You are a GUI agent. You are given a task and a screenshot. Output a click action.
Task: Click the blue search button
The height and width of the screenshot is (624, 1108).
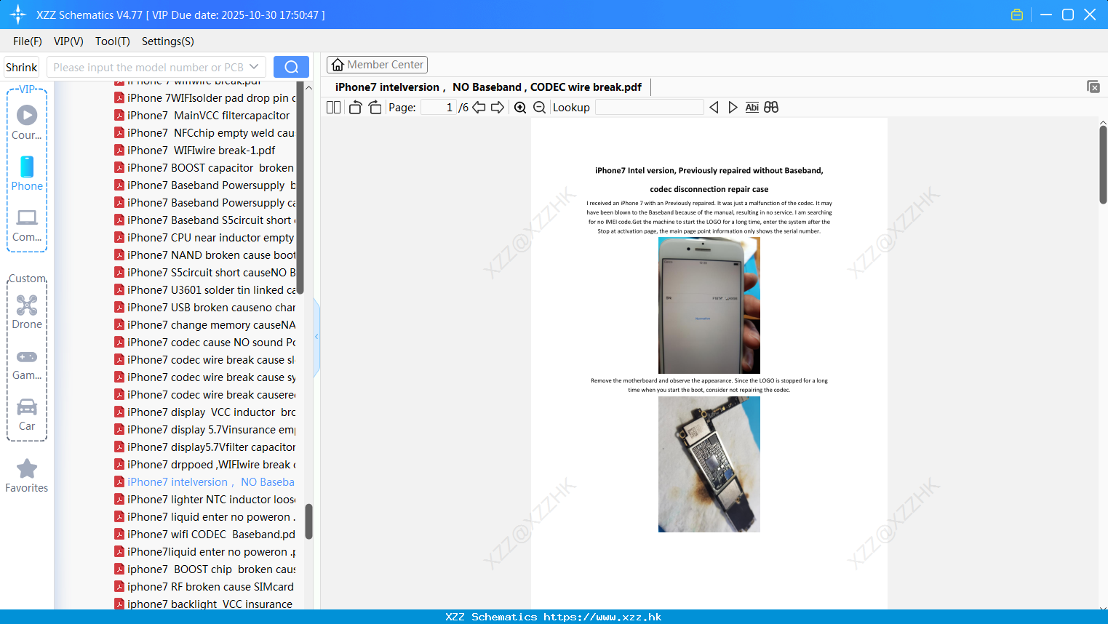(x=291, y=67)
